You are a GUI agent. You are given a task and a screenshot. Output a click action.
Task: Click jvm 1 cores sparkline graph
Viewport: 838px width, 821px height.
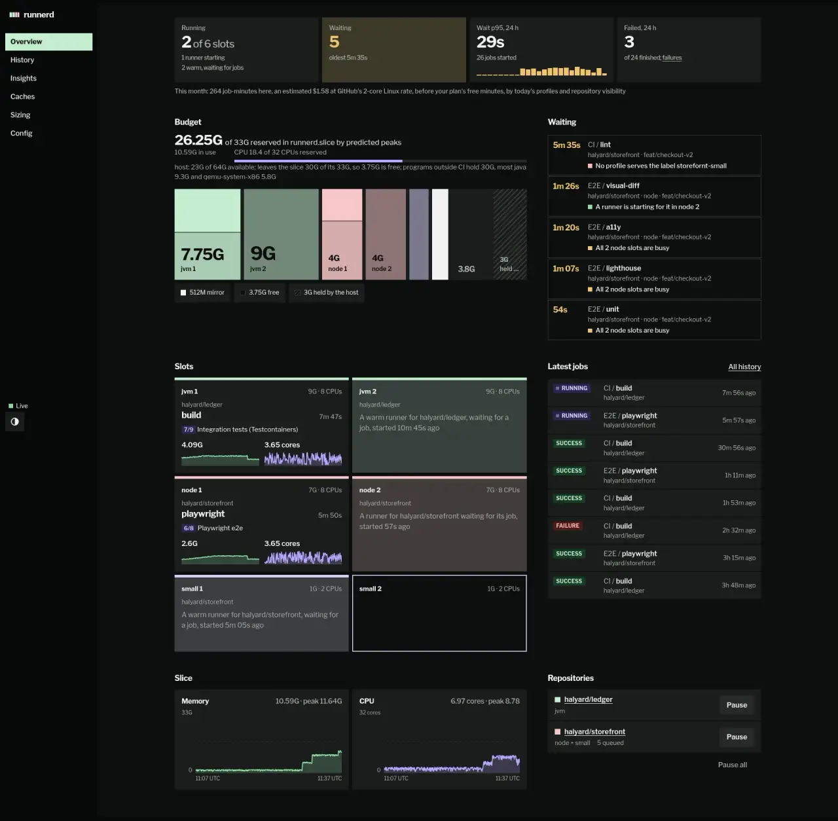tap(303, 458)
